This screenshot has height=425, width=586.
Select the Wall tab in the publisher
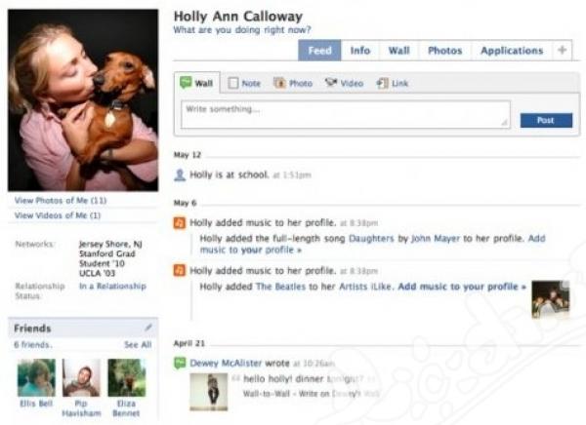pyautogui.click(x=197, y=83)
